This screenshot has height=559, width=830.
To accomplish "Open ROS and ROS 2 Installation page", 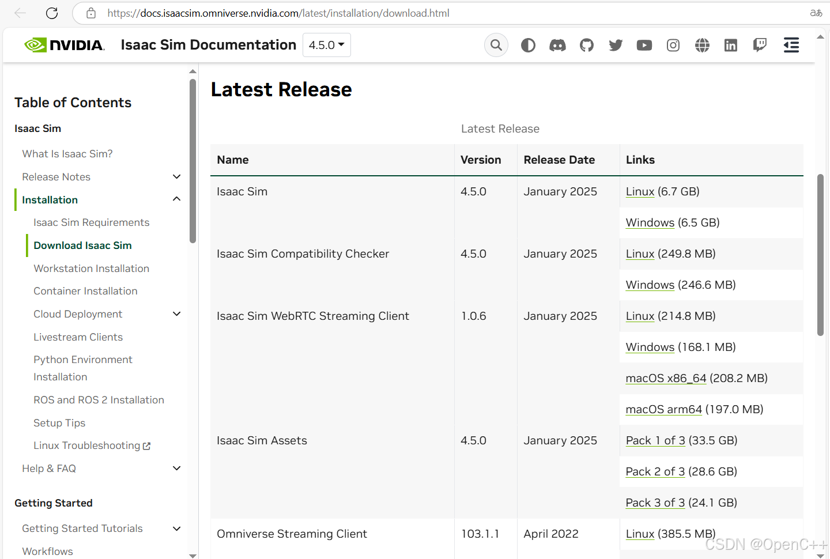I will tap(99, 400).
